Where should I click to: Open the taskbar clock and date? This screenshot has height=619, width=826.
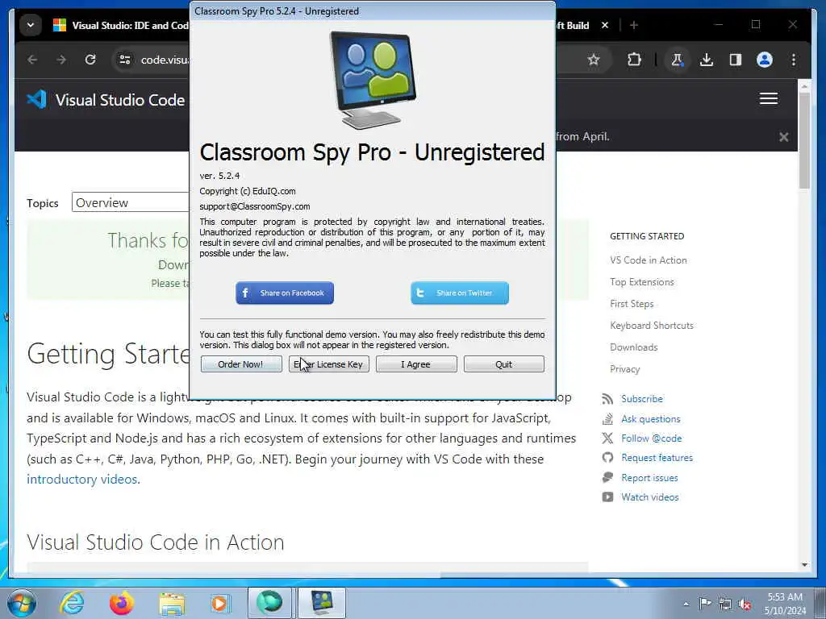point(785,604)
